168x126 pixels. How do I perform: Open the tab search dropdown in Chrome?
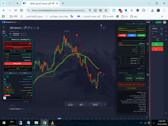coord(3,3)
